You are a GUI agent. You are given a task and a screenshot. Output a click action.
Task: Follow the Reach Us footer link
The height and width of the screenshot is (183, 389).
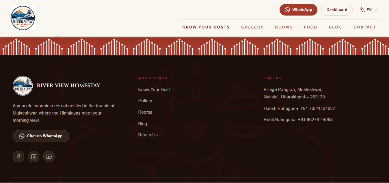148,135
